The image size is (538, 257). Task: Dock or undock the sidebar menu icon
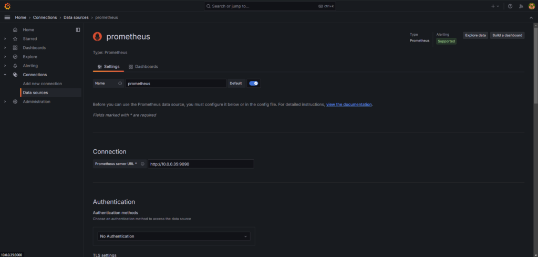(x=78, y=30)
